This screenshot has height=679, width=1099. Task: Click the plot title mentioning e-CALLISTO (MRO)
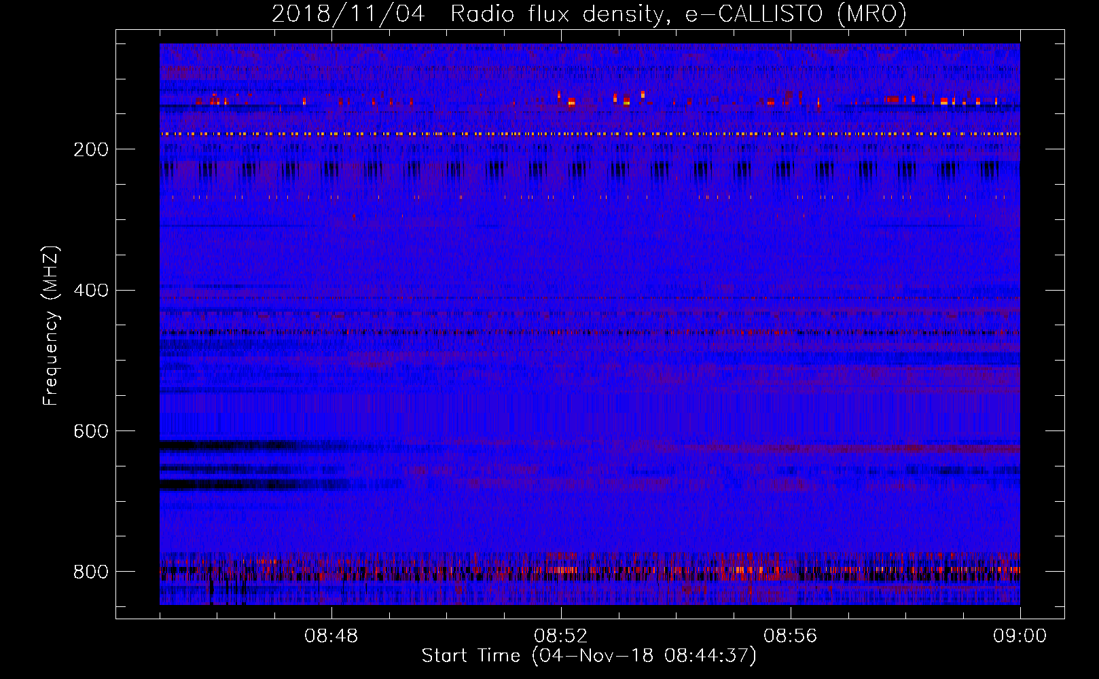(589, 14)
